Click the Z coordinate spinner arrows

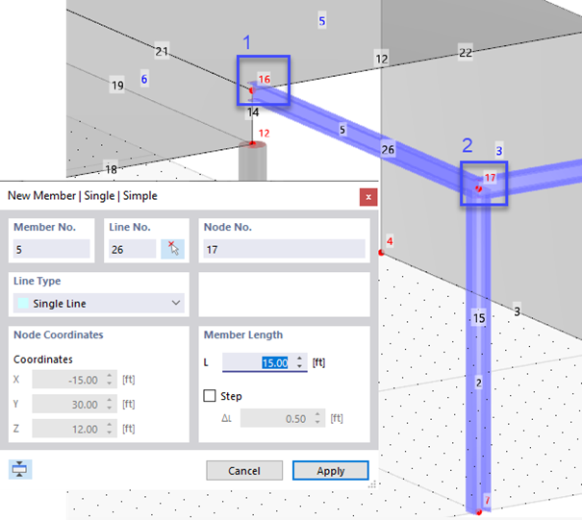(109, 429)
